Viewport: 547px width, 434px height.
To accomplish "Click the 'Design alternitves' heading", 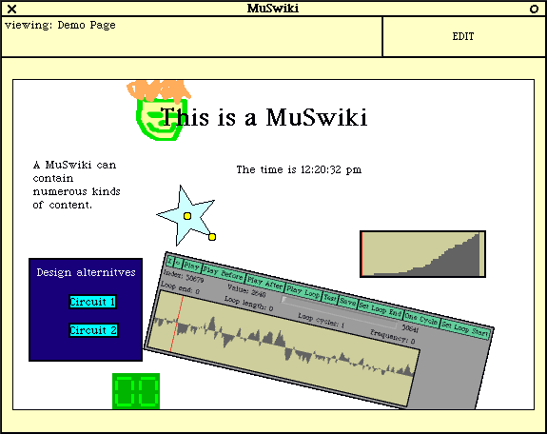I will click(x=86, y=272).
